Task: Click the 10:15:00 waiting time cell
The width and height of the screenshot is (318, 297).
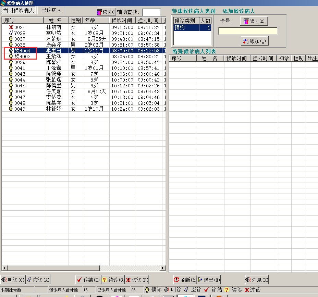Action: pyautogui.click(x=122, y=91)
